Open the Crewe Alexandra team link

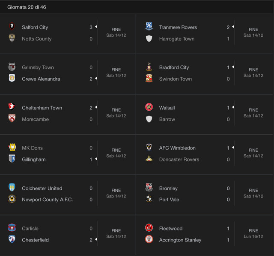41,79
